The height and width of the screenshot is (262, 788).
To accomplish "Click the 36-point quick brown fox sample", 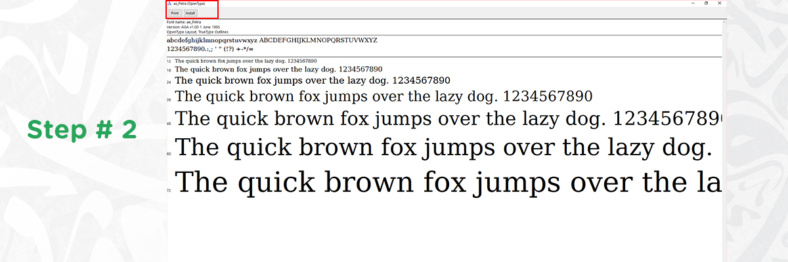I will (383, 97).
